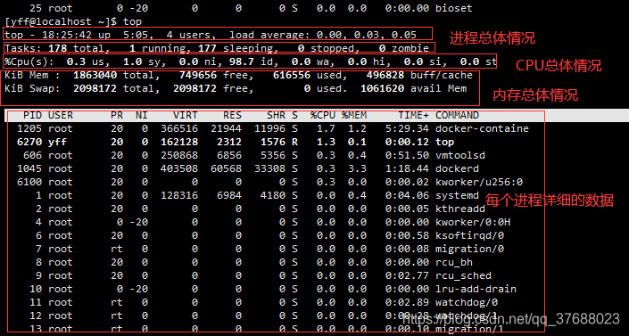Click the 1:18.44 TIME+ value of dockerd
The image size is (629, 336).
407,168
